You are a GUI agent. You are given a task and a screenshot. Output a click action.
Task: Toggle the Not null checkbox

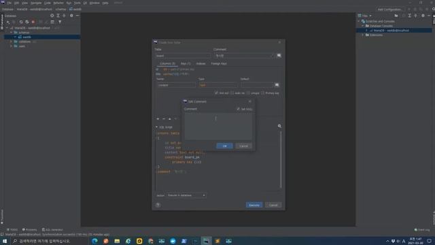(x=216, y=93)
